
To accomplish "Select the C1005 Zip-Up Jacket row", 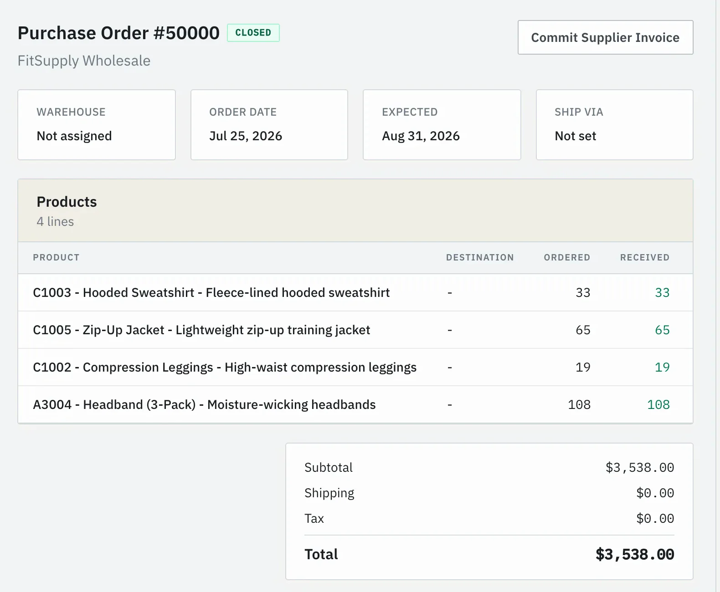I will (x=355, y=330).
